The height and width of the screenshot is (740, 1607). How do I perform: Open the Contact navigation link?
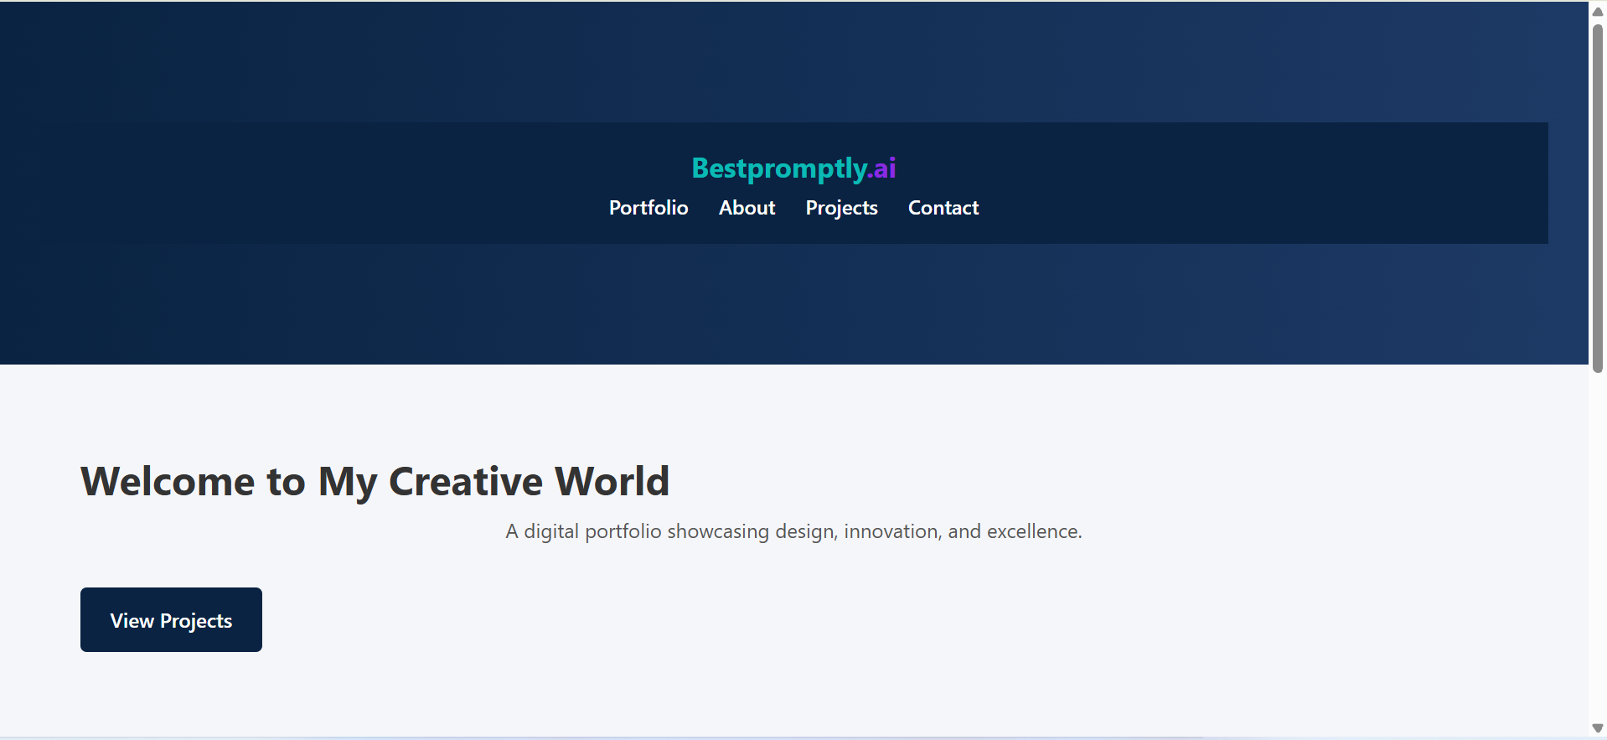tap(943, 208)
